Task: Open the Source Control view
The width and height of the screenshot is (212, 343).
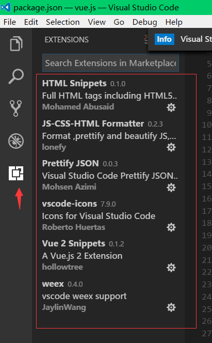Action: (15, 108)
